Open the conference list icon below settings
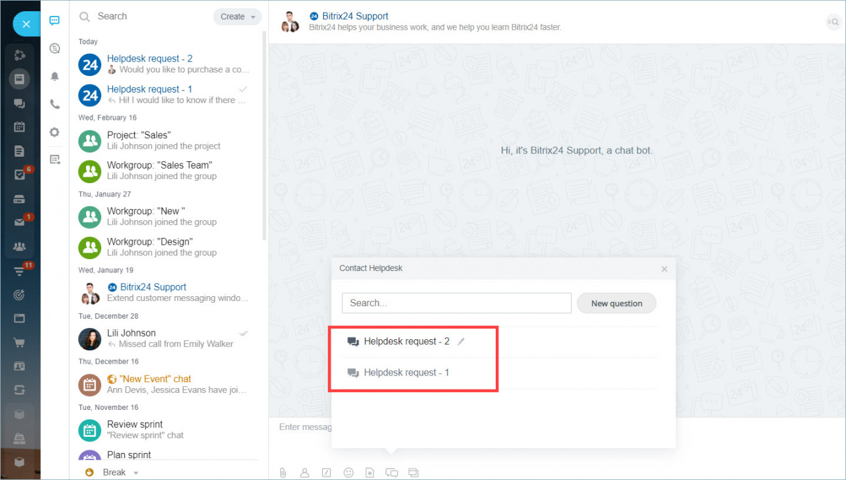Image resolution: width=846 pixels, height=480 pixels. click(54, 159)
